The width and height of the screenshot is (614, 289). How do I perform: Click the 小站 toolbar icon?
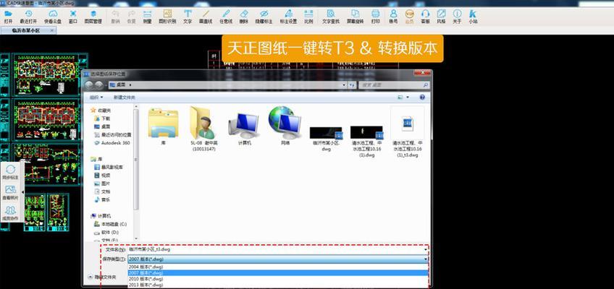pos(473,17)
